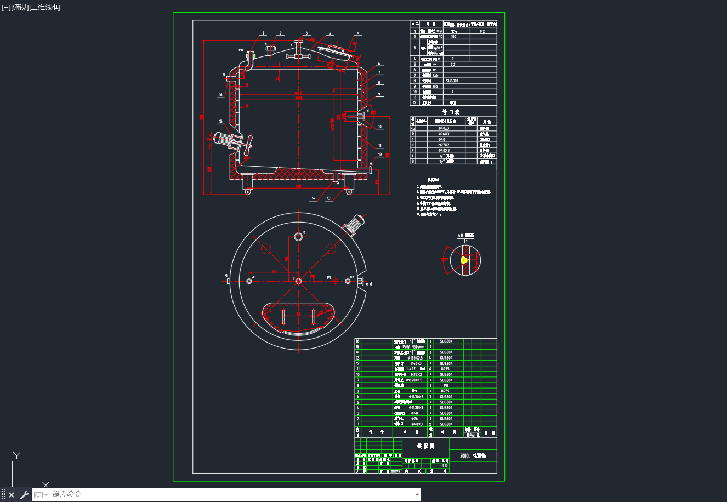
Task: Grab the command line grip handle
Action: point(3,495)
